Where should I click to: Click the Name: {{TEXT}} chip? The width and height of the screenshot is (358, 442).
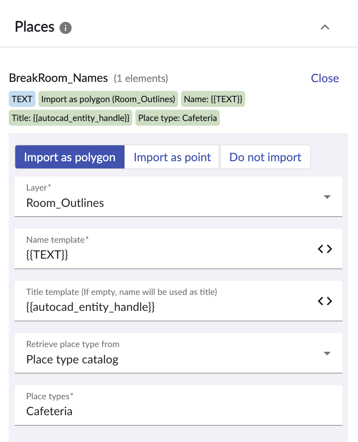(213, 99)
